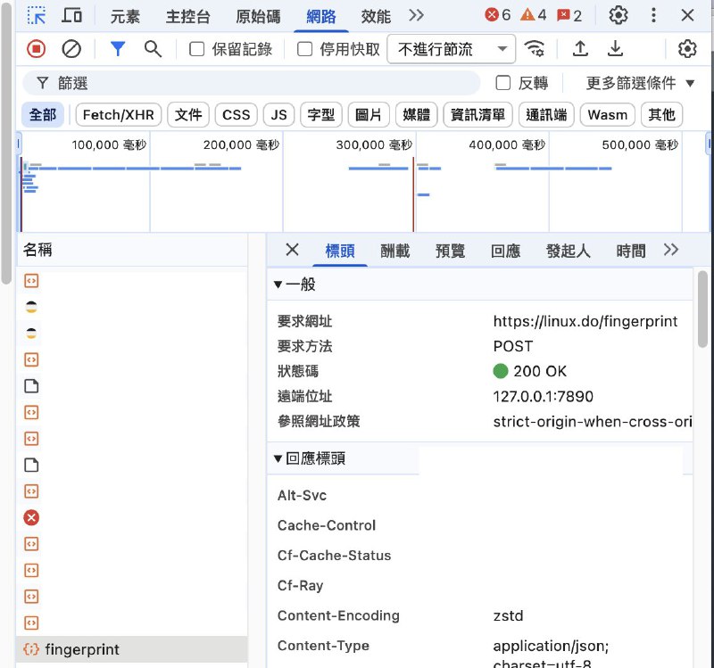Select the Fetch/XHR filter chip

pyautogui.click(x=118, y=115)
